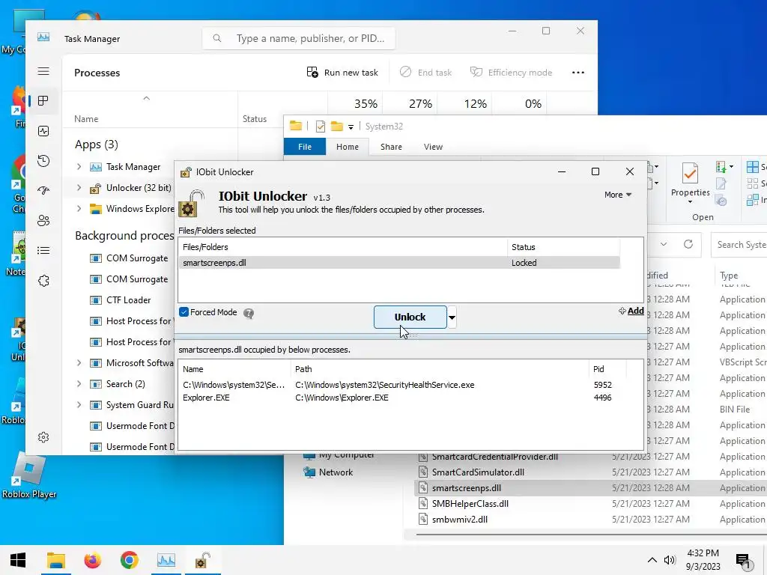
Task: Show hidden tray icons chevron
Action: [652, 560]
